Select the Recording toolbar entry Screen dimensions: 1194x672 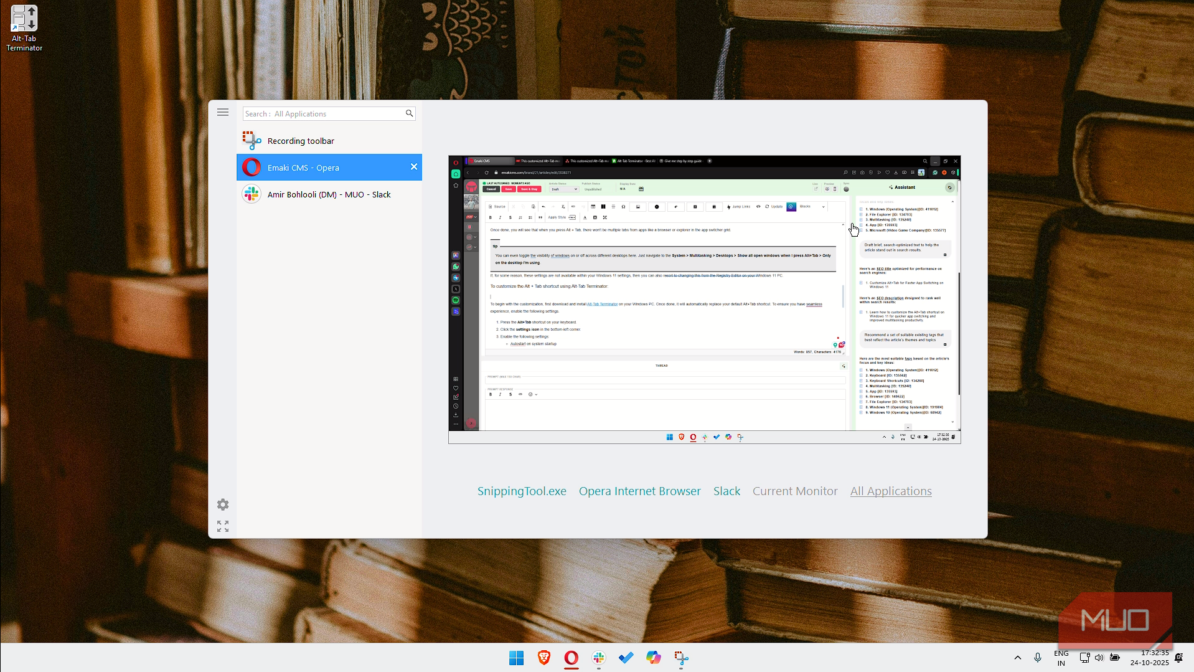tap(329, 141)
